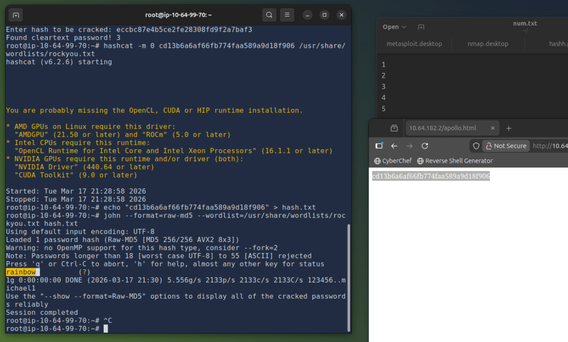Go forward in the browser
Viewport: 568px width, 342px height.
(409, 146)
